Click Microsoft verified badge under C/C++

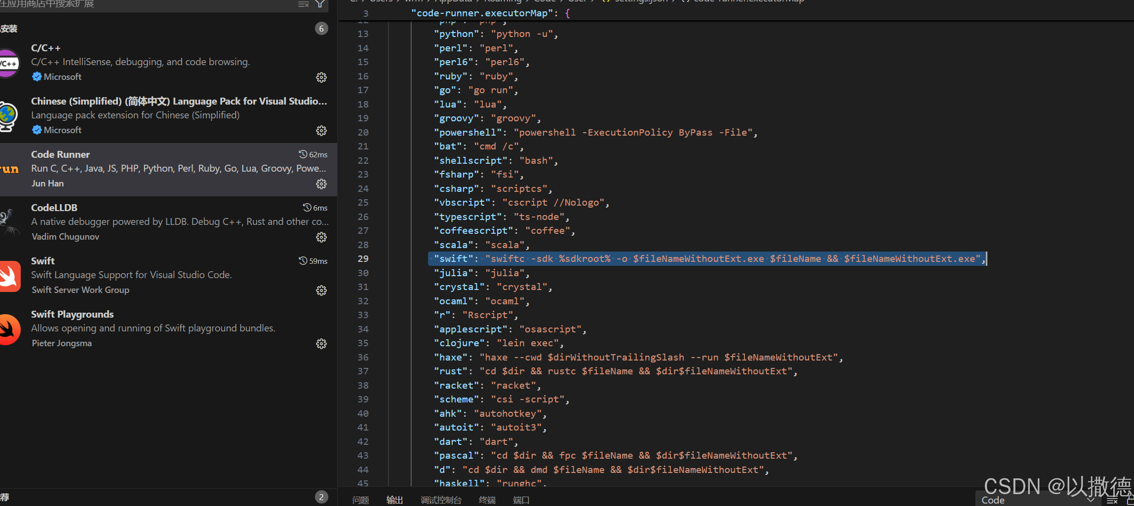pos(37,77)
